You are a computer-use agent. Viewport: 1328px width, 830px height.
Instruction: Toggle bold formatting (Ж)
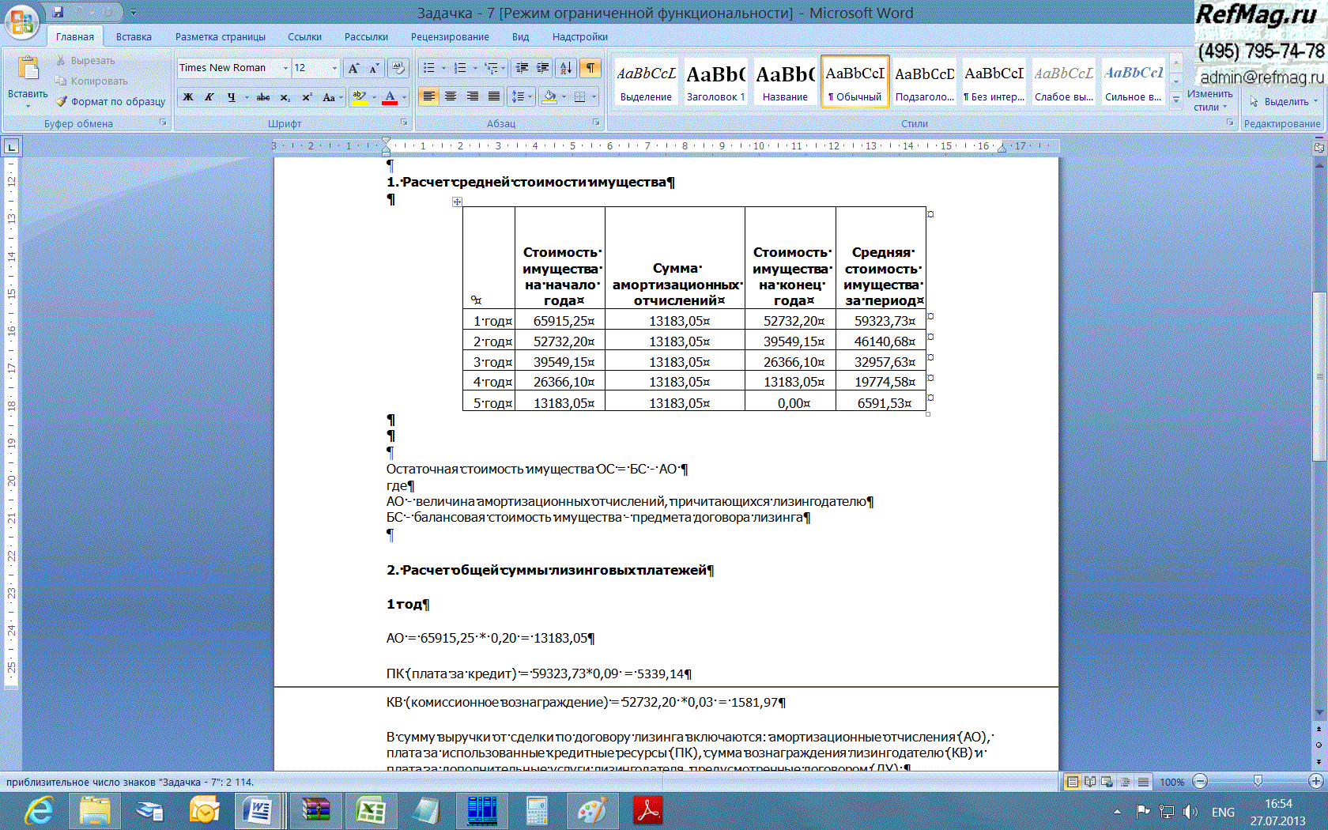[x=188, y=97]
